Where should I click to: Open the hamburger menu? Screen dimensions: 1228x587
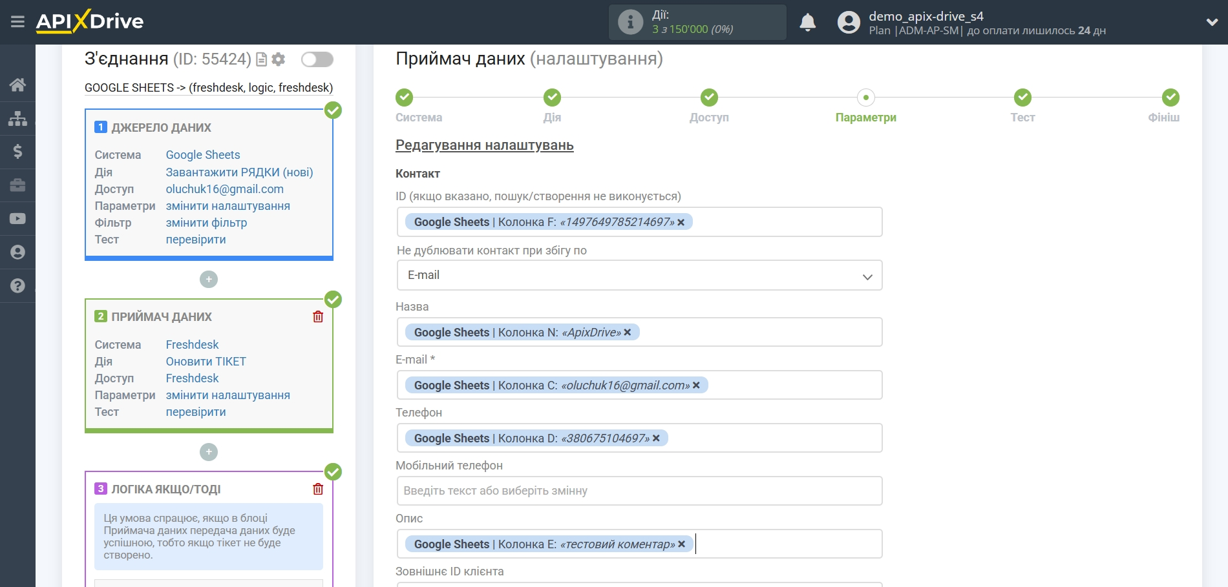(x=17, y=22)
